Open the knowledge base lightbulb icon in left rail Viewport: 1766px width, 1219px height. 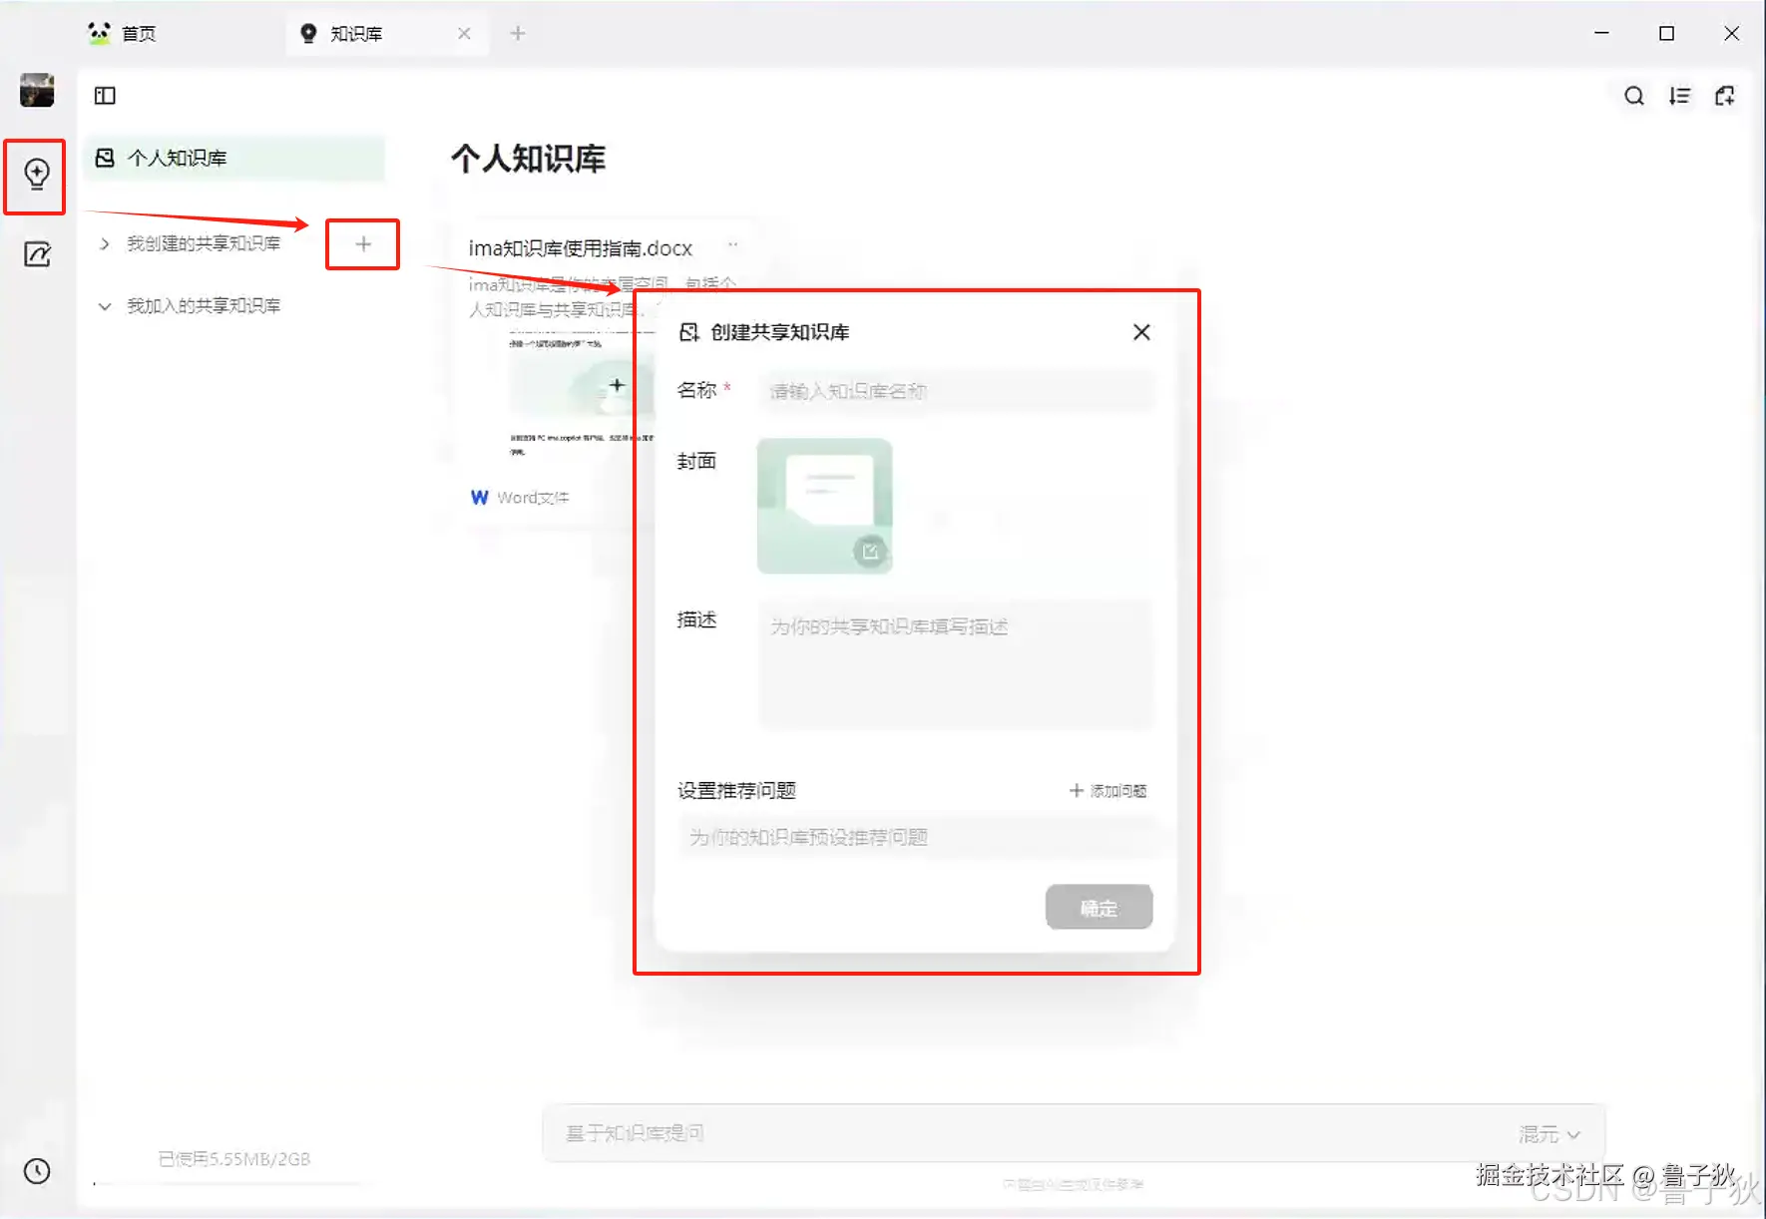(x=35, y=177)
